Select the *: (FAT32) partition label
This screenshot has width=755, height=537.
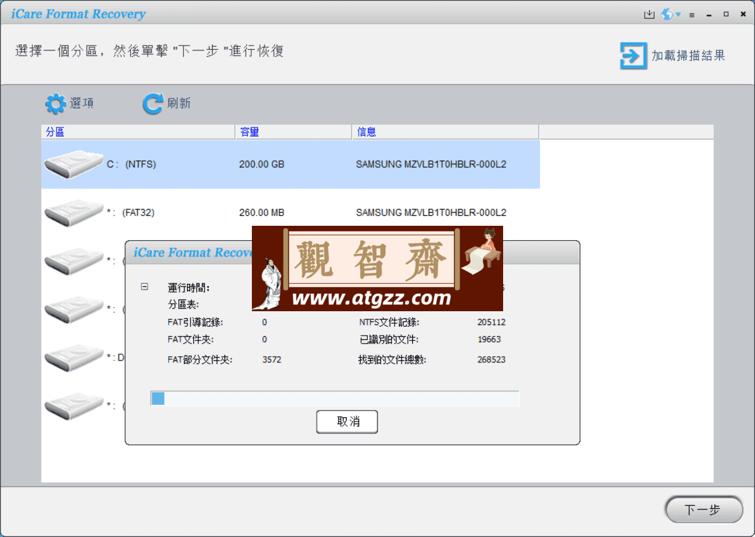coord(130,213)
